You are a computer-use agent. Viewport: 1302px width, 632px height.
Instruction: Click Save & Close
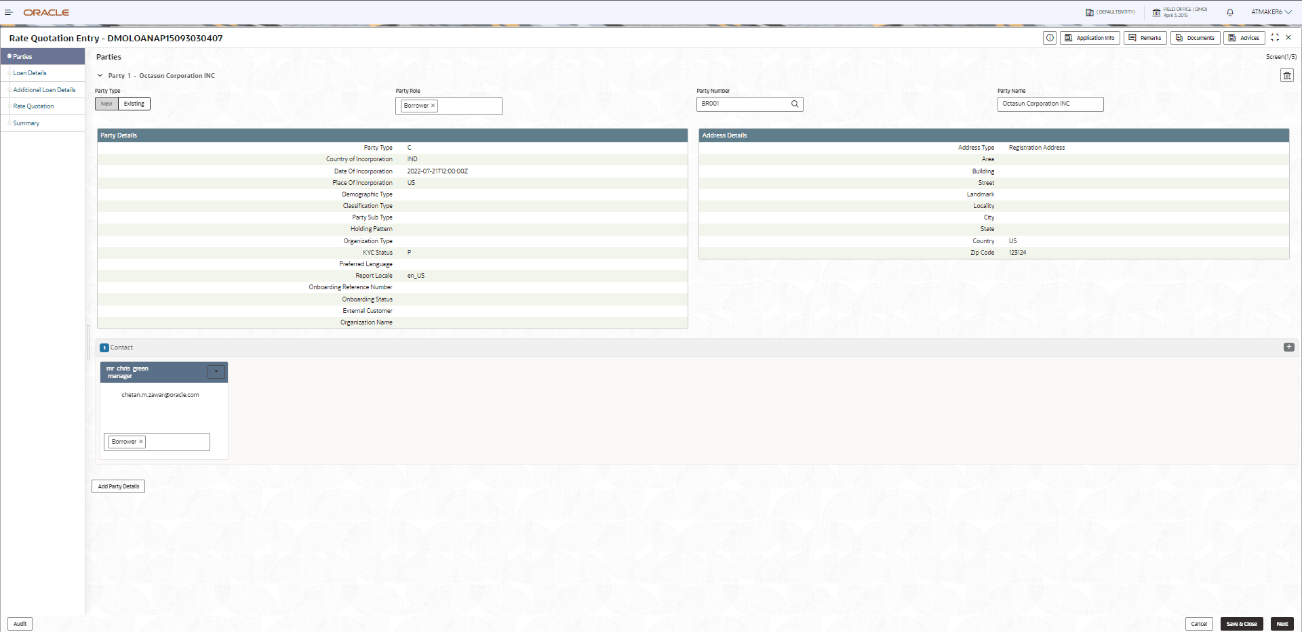pyautogui.click(x=1242, y=624)
